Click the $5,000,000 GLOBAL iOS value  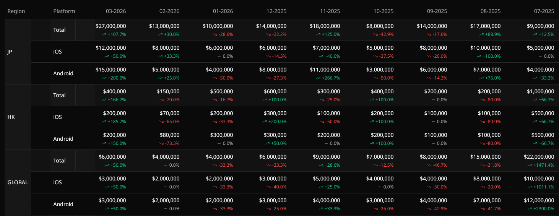click(x=327, y=179)
